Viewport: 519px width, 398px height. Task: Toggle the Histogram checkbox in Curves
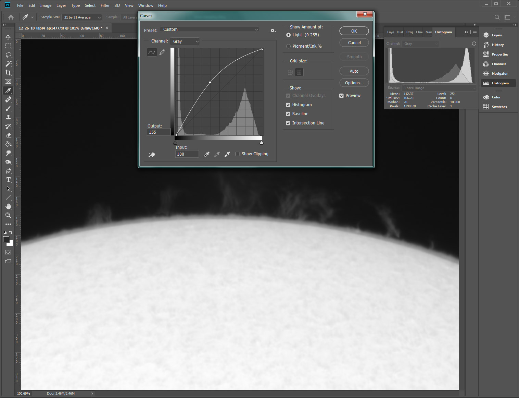(x=288, y=105)
